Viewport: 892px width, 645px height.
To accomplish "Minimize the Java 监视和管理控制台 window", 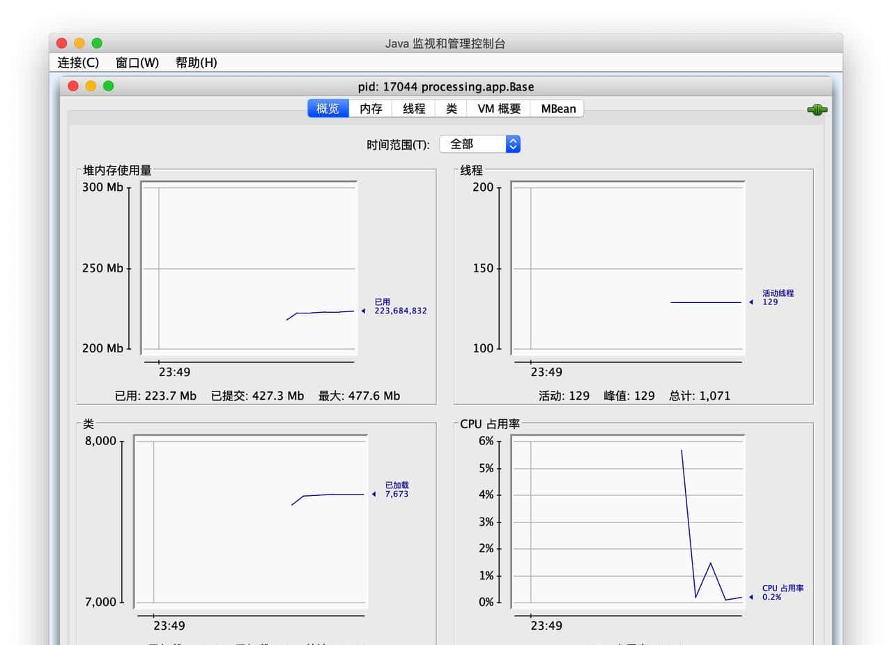I will point(79,43).
